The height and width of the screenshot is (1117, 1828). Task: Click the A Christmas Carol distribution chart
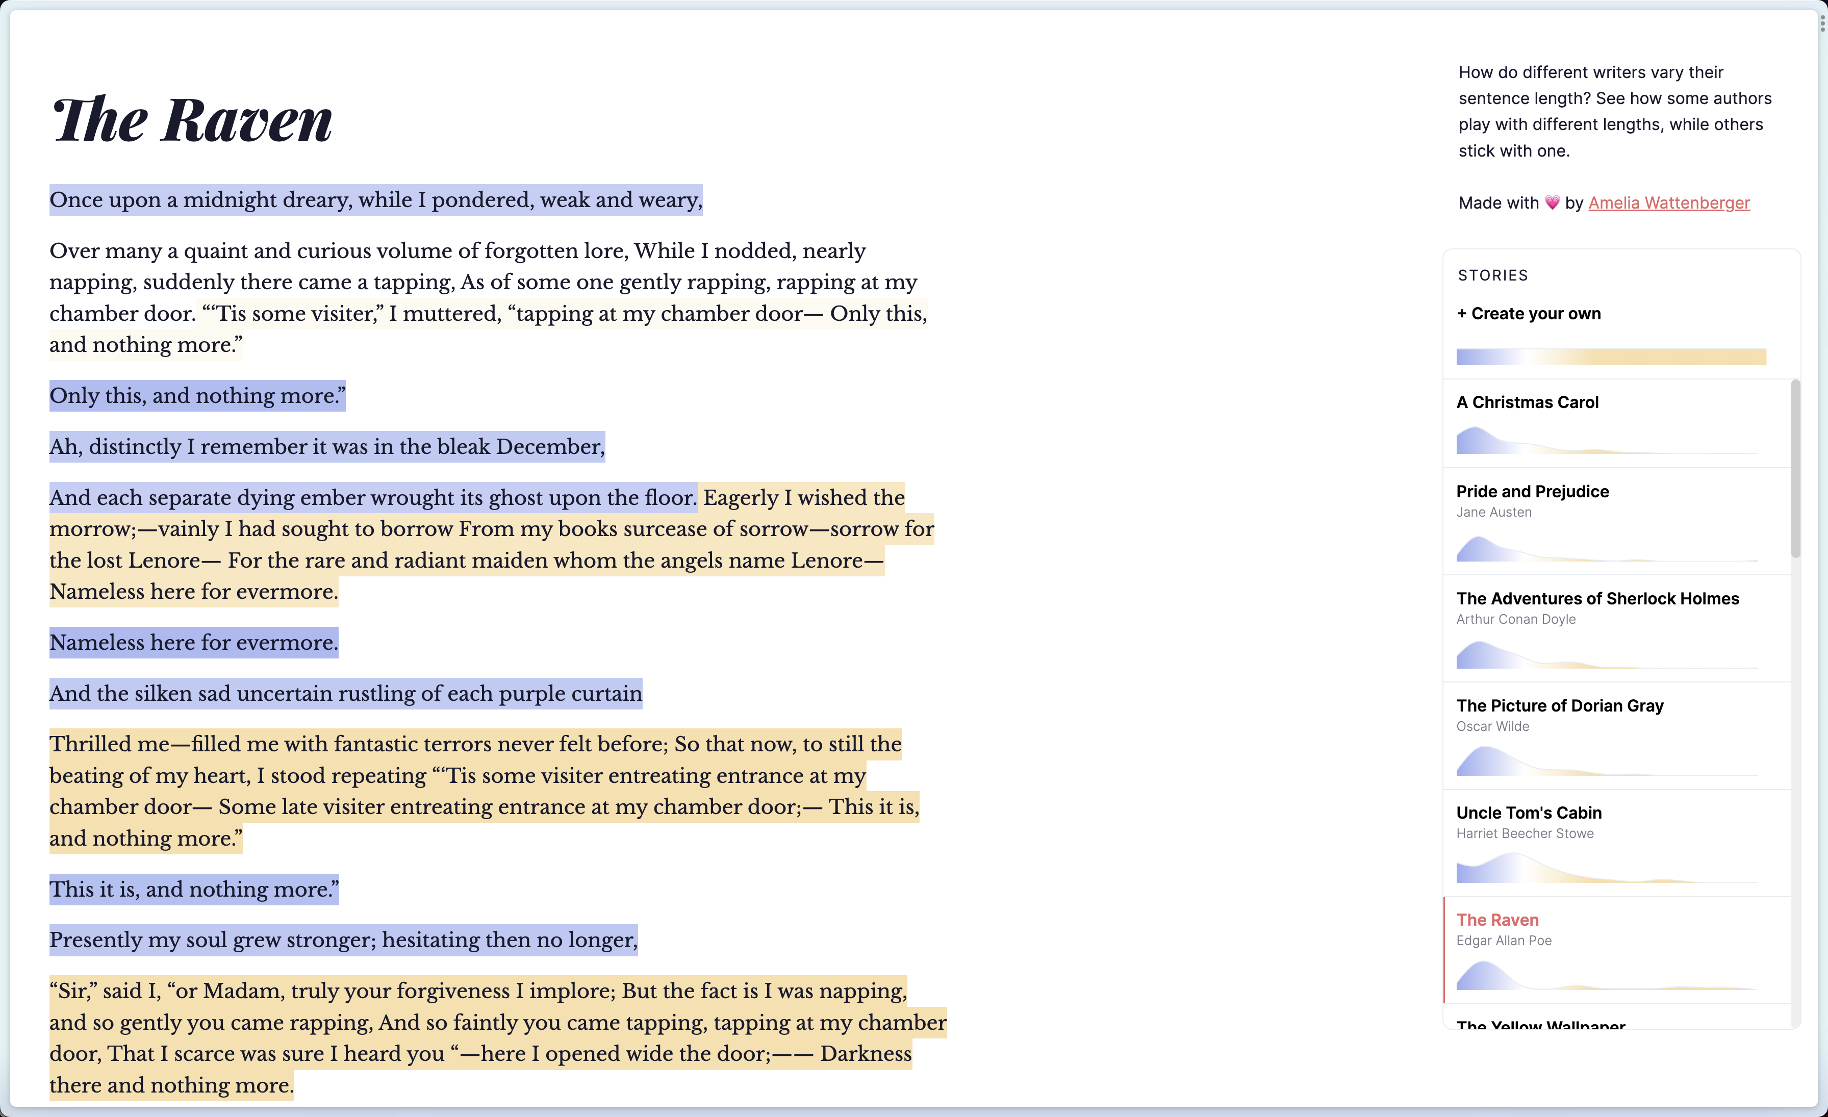1606,440
